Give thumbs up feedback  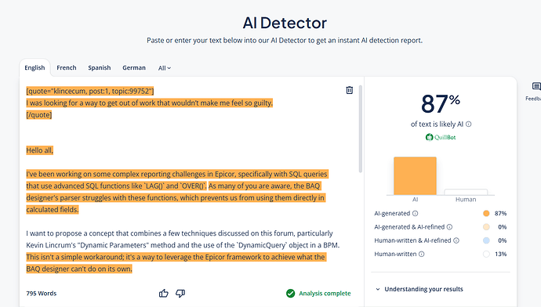(164, 293)
